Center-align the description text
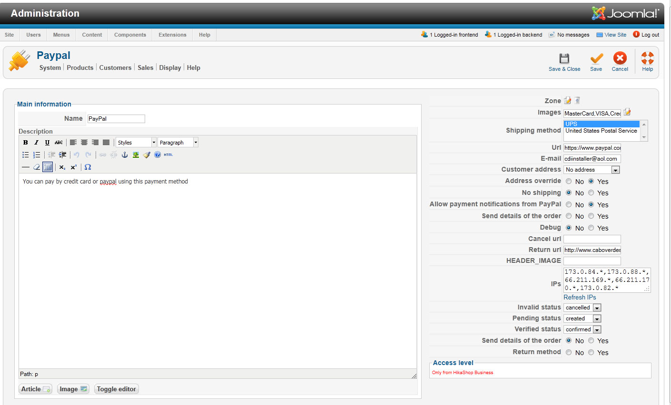The height and width of the screenshot is (405, 671). [84, 143]
